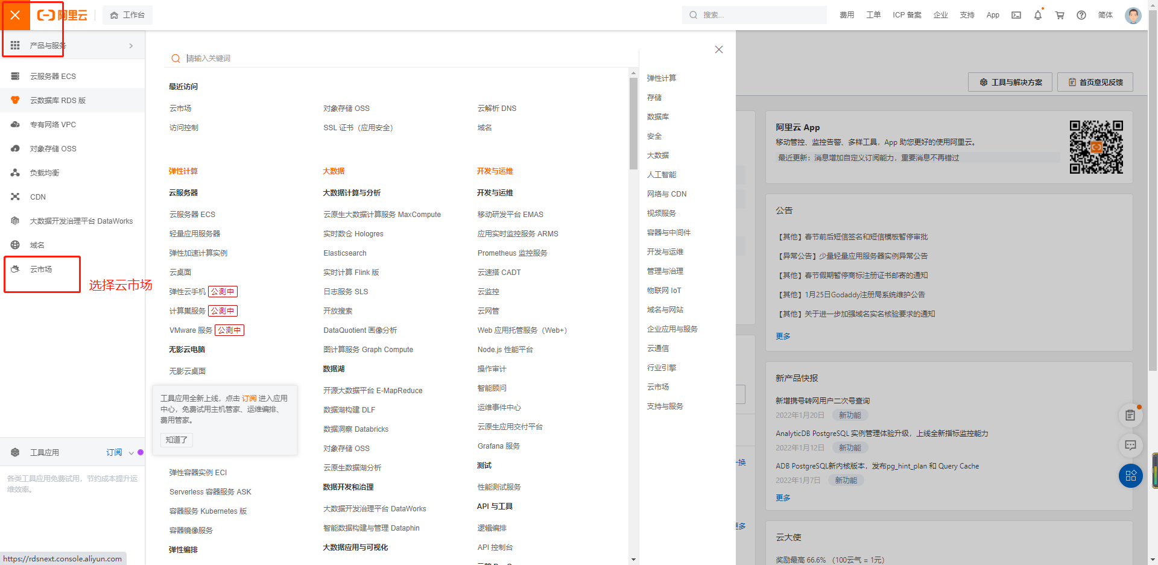Open notifications bell icon
The height and width of the screenshot is (565, 1158).
[x=1038, y=15]
